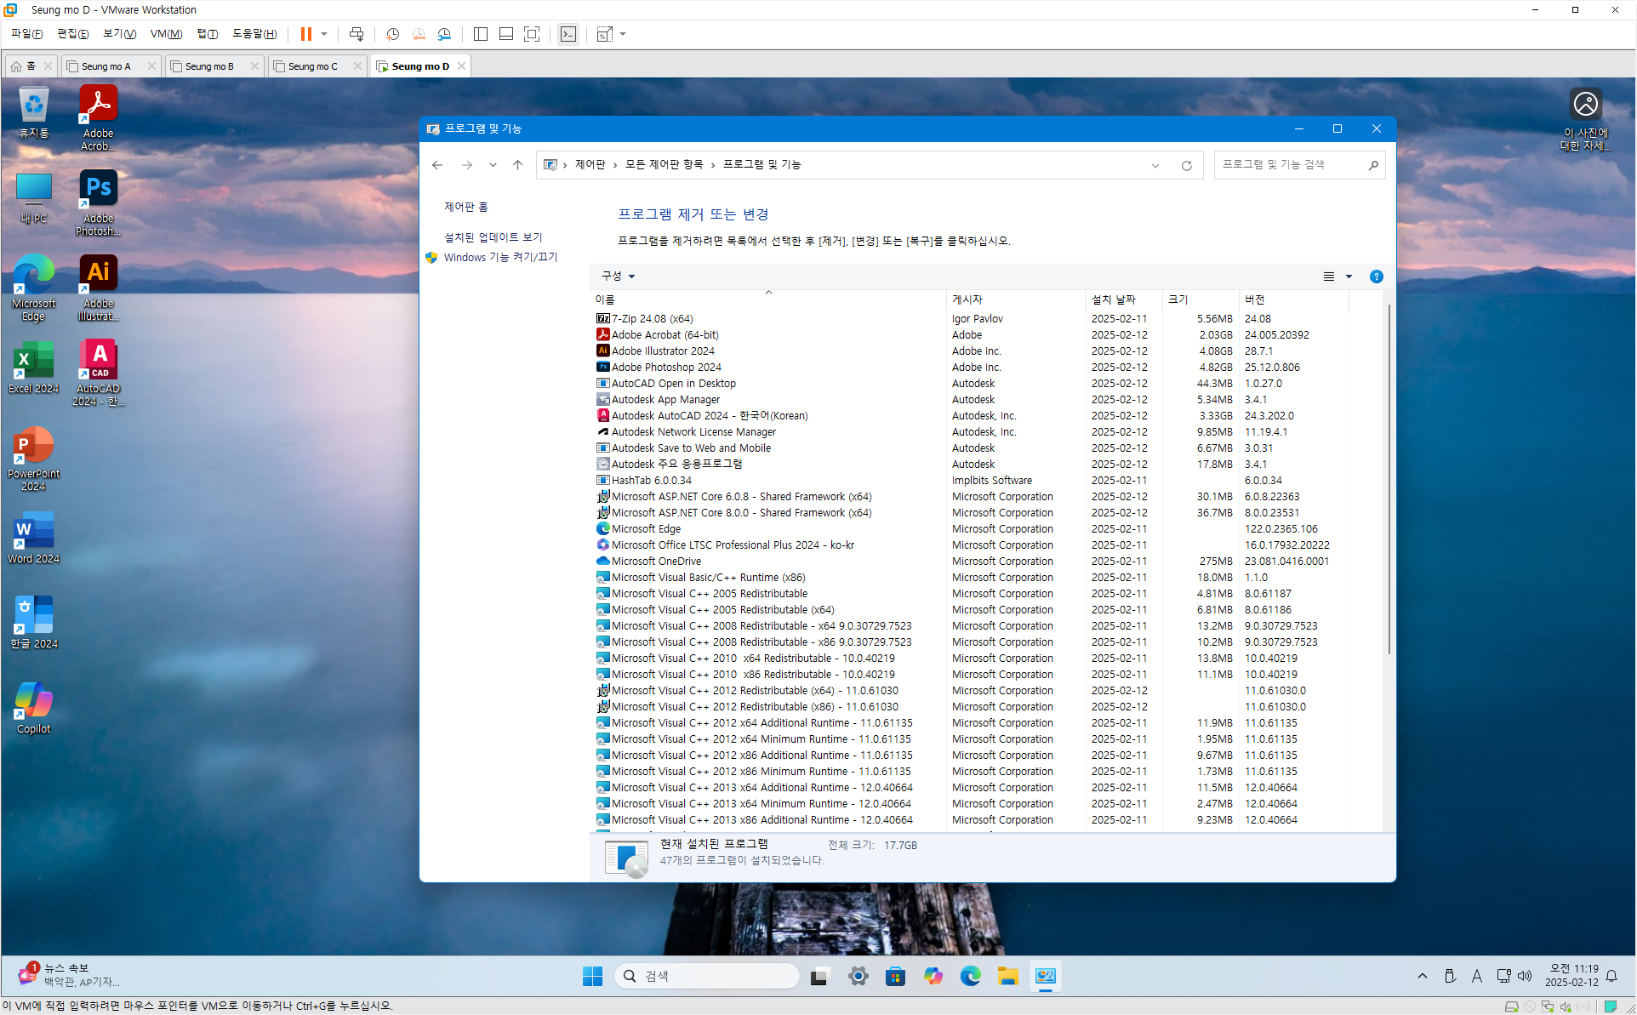This screenshot has width=1637, height=1015.
Task: Expand the address bar history dropdown
Action: 1155,165
